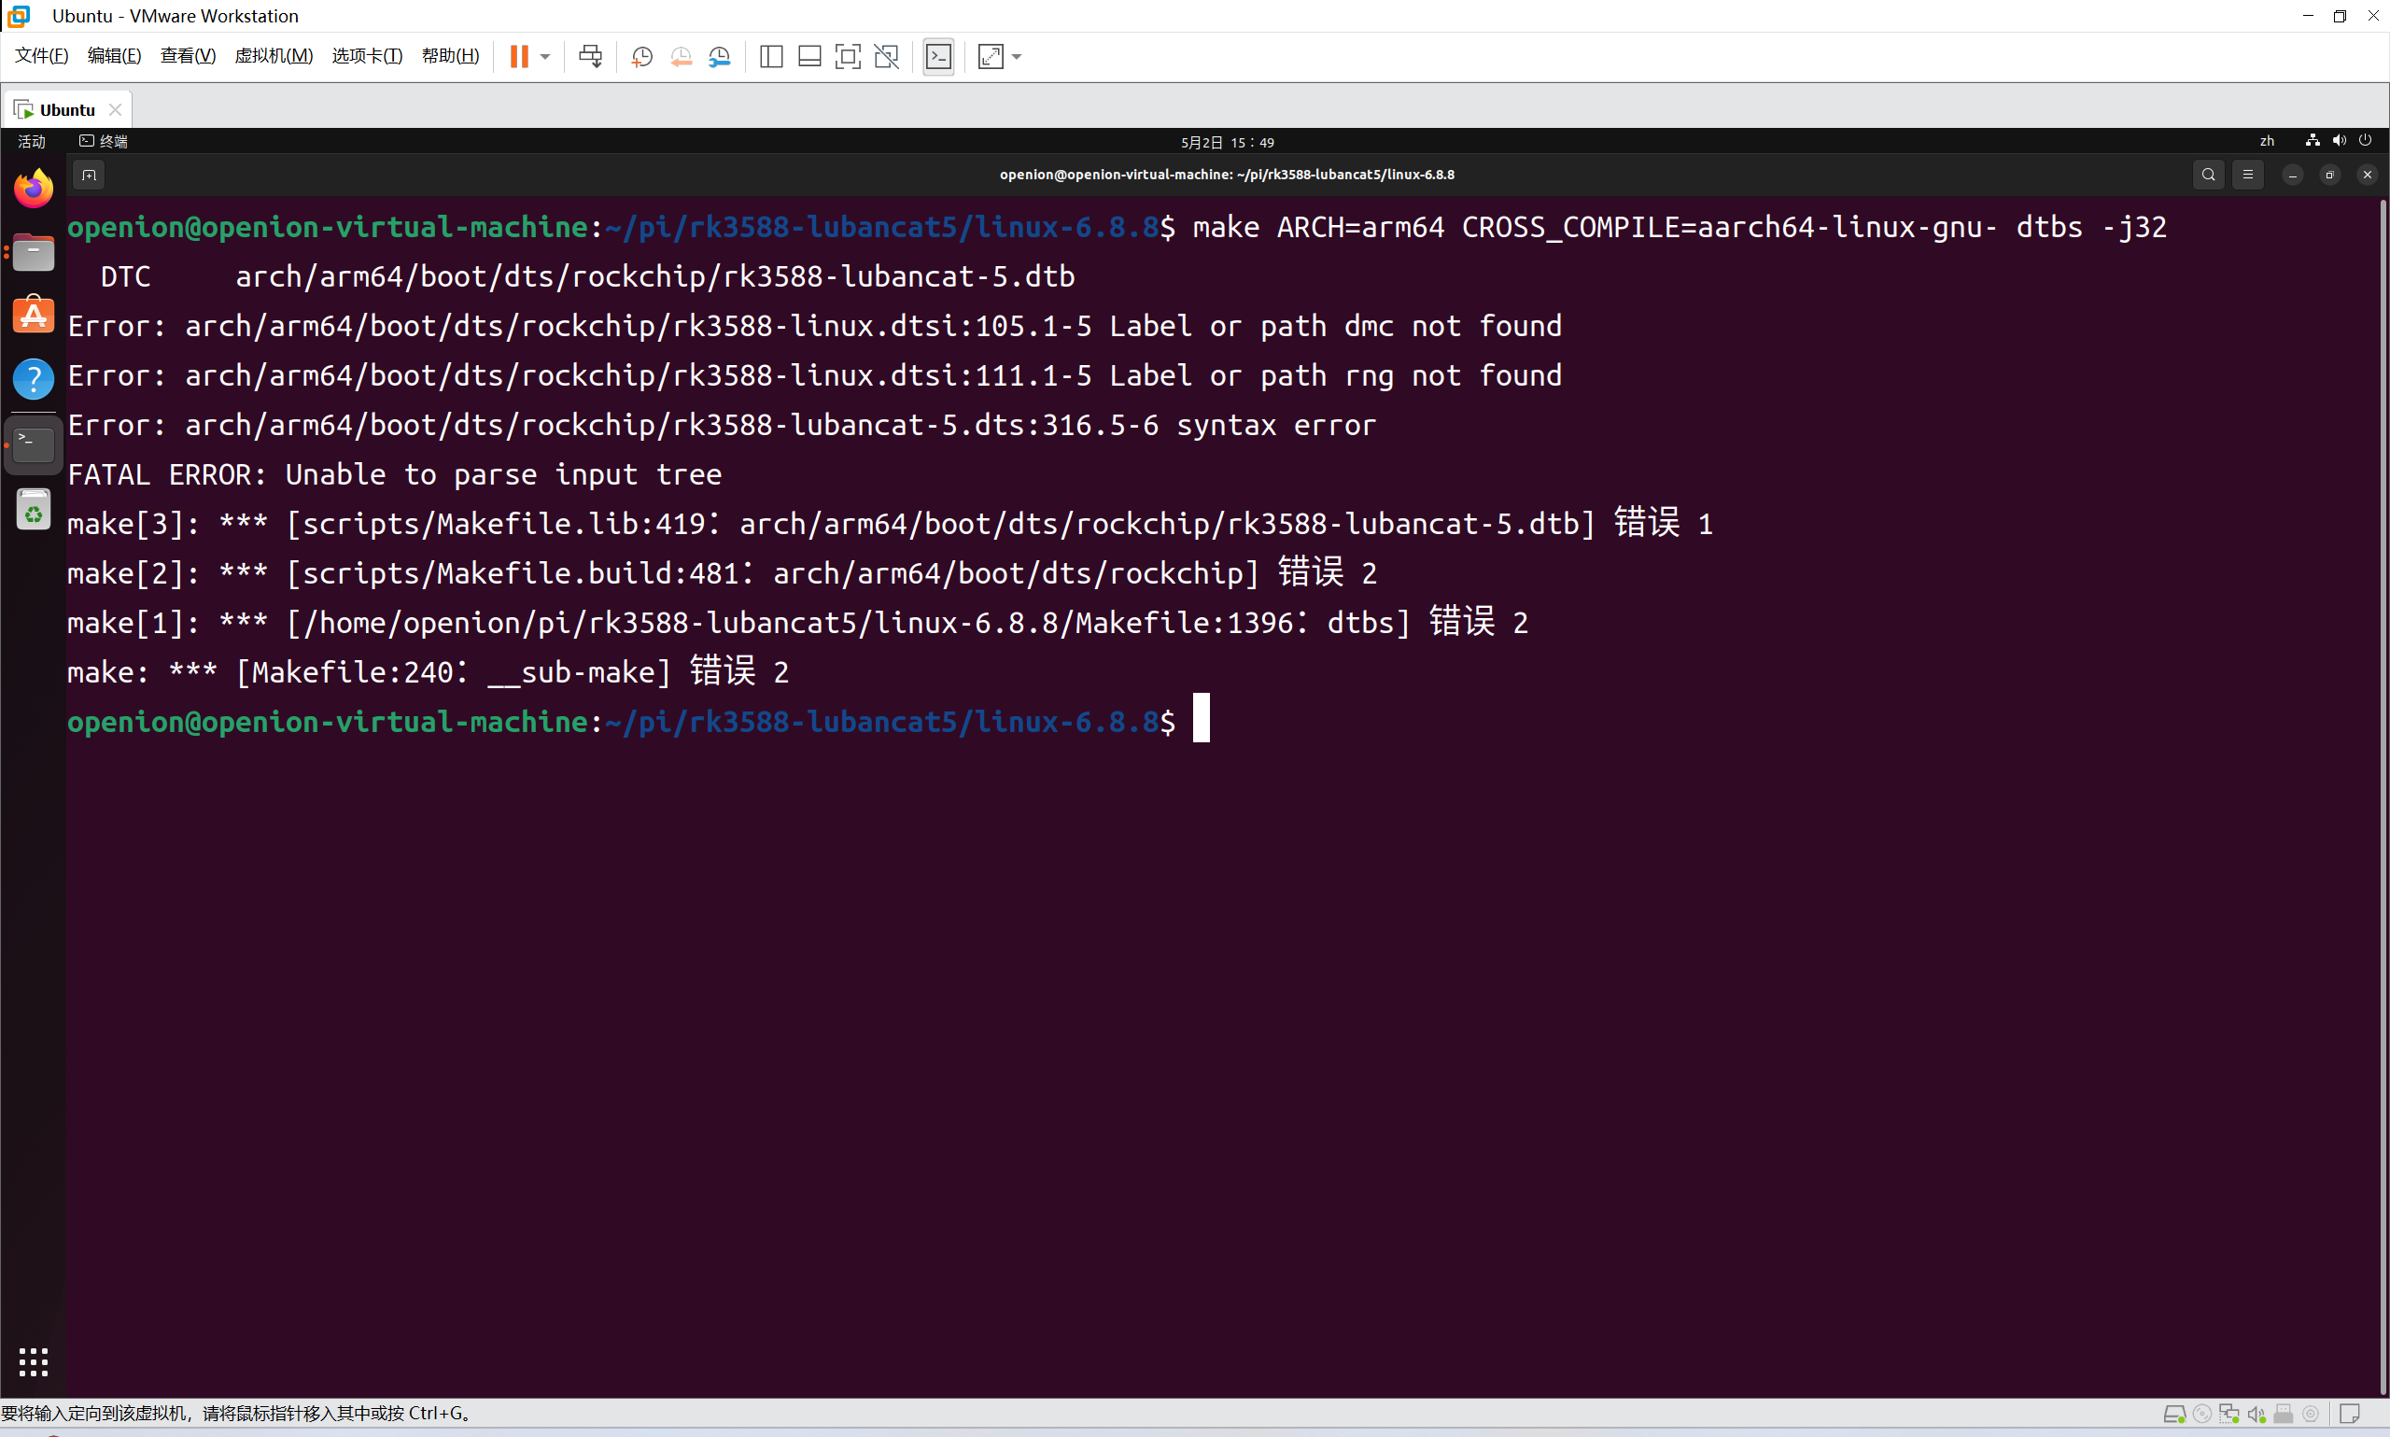Open Ubuntu Software from the dock

coord(33,315)
